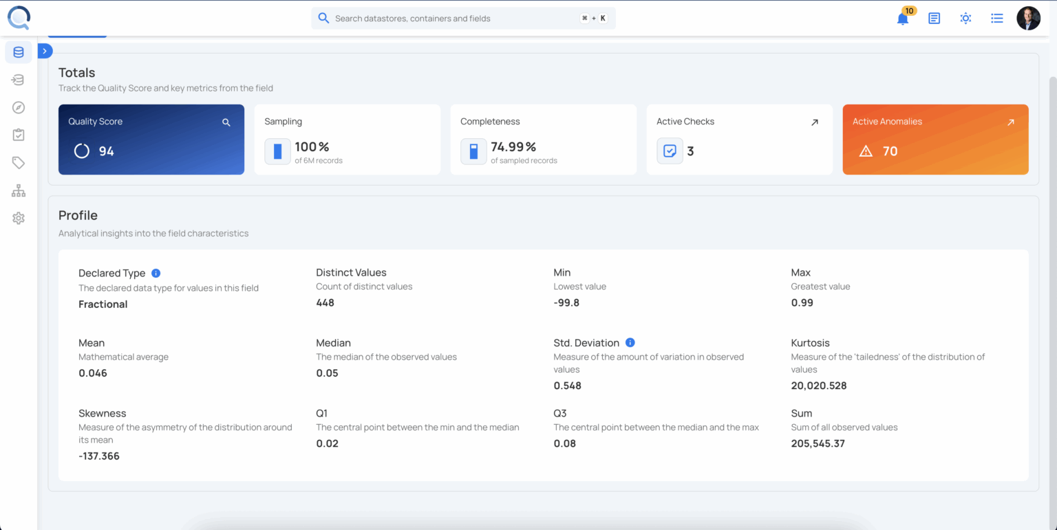Click the notifications bell showing 10 alerts
The width and height of the screenshot is (1057, 530).
pyautogui.click(x=902, y=18)
